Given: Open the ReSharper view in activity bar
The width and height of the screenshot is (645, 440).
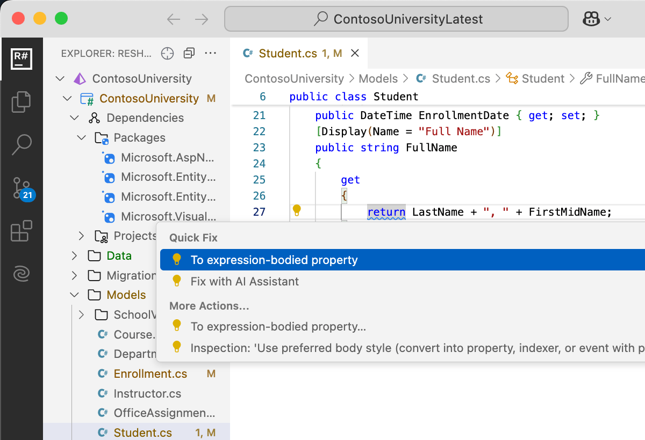Looking at the screenshot, I should pos(21,58).
